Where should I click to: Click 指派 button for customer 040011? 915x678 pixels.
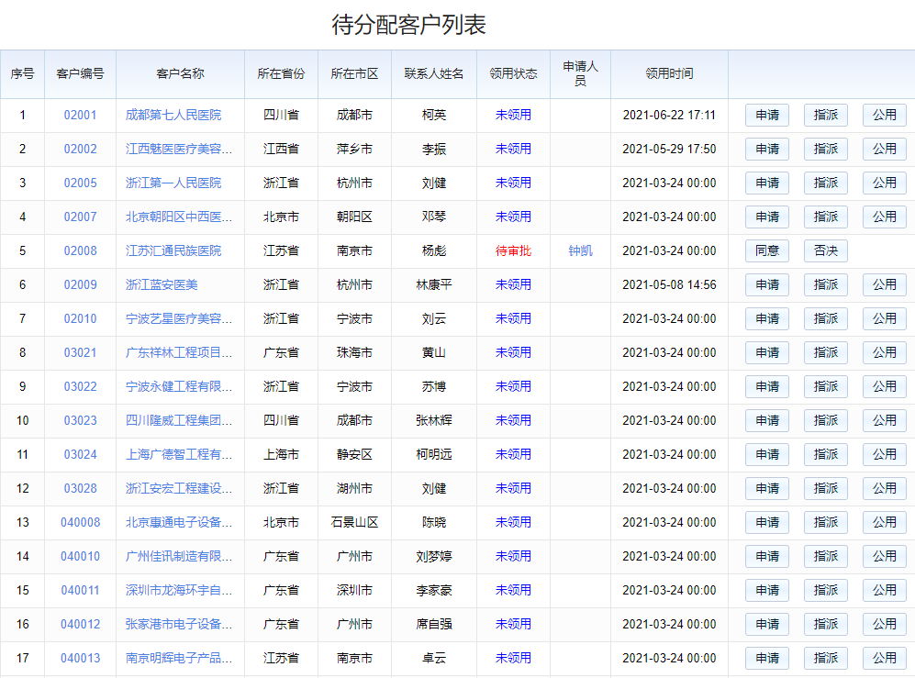click(825, 591)
